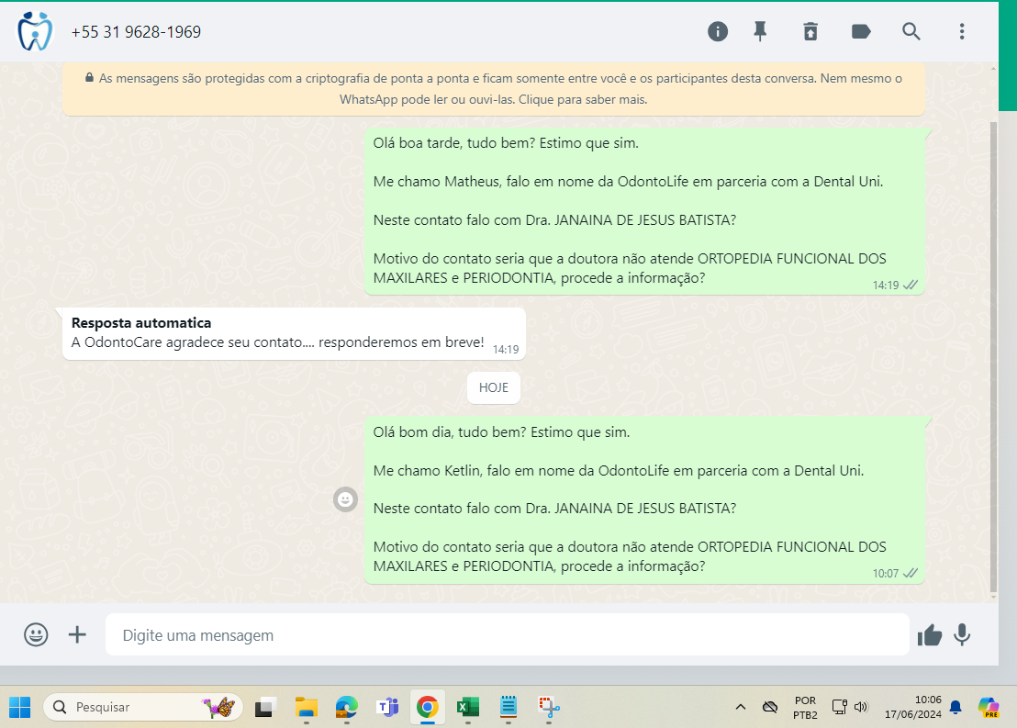This screenshot has height=728, width=1017.
Task: Open the clock showing 10:06 17/06/2024
Action: tap(912, 707)
